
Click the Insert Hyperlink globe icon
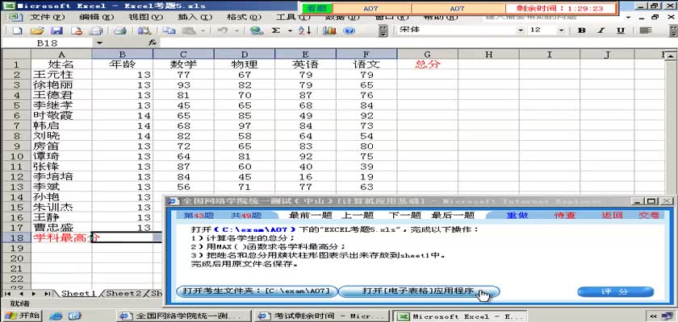click(x=257, y=31)
